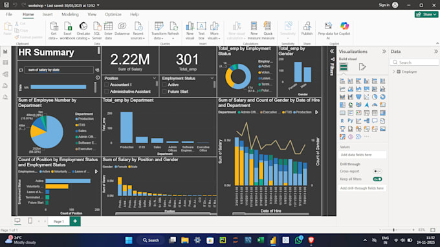440x247 pixels.
Task: Select the Table visualization icon
Action: click(x=375, y=113)
